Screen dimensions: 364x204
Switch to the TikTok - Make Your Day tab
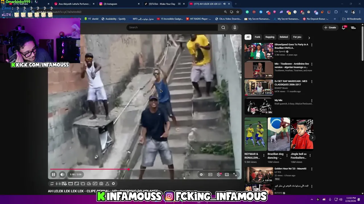[164, 4]
